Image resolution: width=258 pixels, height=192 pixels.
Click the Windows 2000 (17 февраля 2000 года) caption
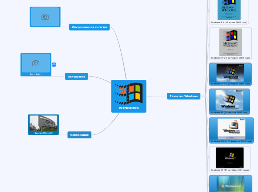[x=231, y=141]
